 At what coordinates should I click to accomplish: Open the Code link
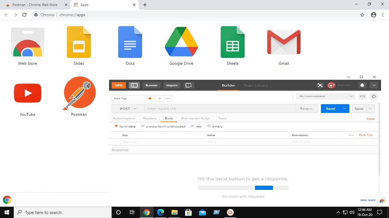coord(370,119)
